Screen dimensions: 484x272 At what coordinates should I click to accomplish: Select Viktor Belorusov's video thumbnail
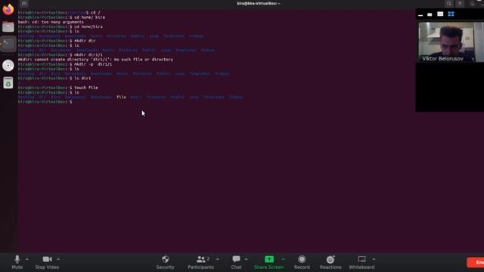tap(451, 42)
